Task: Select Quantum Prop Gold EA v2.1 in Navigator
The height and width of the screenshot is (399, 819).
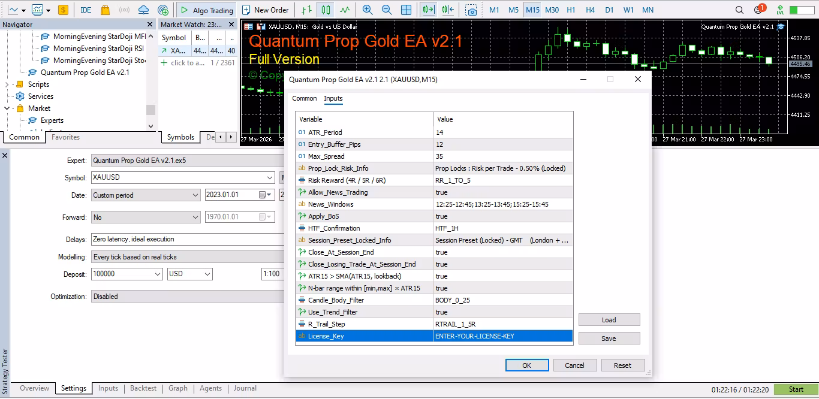Action: (x=85, y=72)
